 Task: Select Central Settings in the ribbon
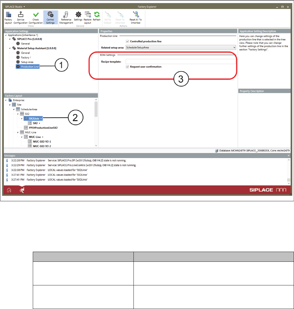point(50,18)
